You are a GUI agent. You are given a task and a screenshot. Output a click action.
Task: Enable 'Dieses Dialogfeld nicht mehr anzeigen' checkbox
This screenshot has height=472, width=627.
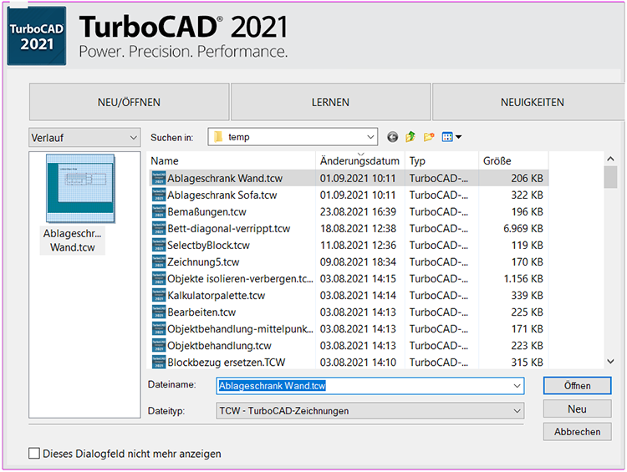tap(34, 454)
